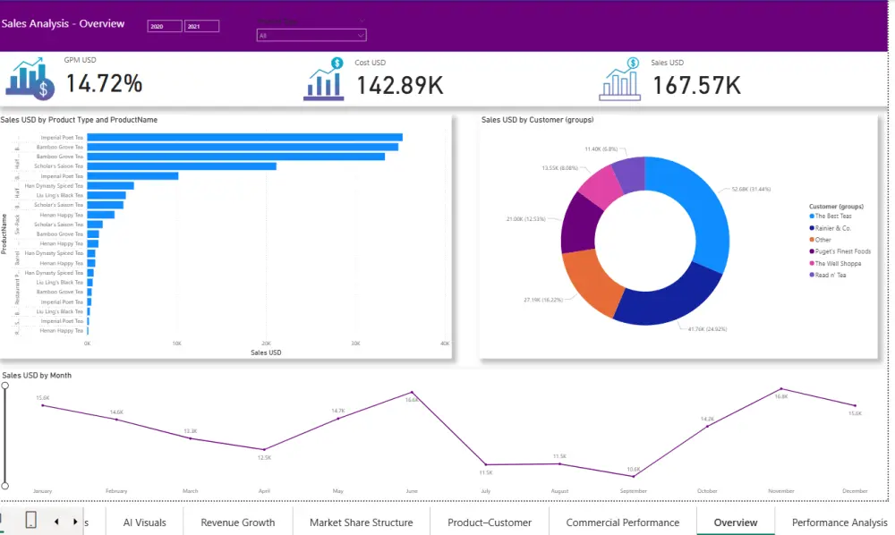
Task: Click the 41.76K (24.92%) data label
Action: pos(707,329)
